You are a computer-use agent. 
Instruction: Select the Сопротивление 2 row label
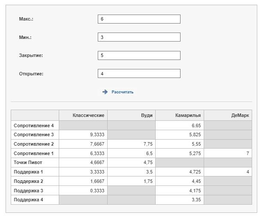[34, 144]
